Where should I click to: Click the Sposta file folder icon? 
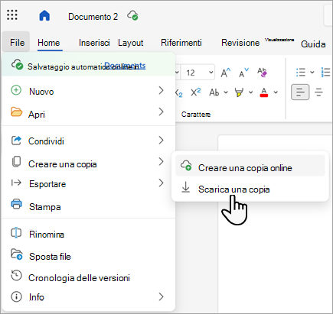pyautogui.click(x=17, y=254)
